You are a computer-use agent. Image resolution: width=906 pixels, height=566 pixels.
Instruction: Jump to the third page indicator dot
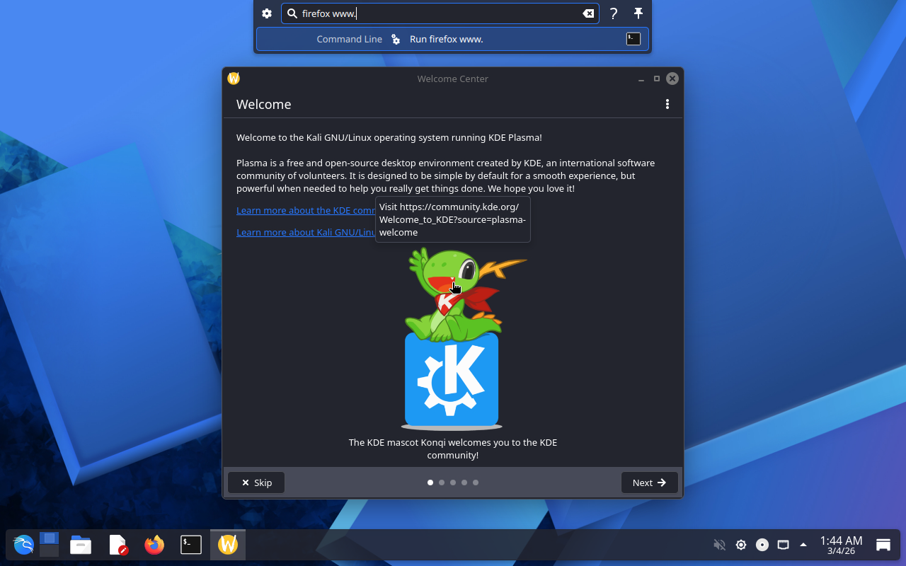pos(453,483)
